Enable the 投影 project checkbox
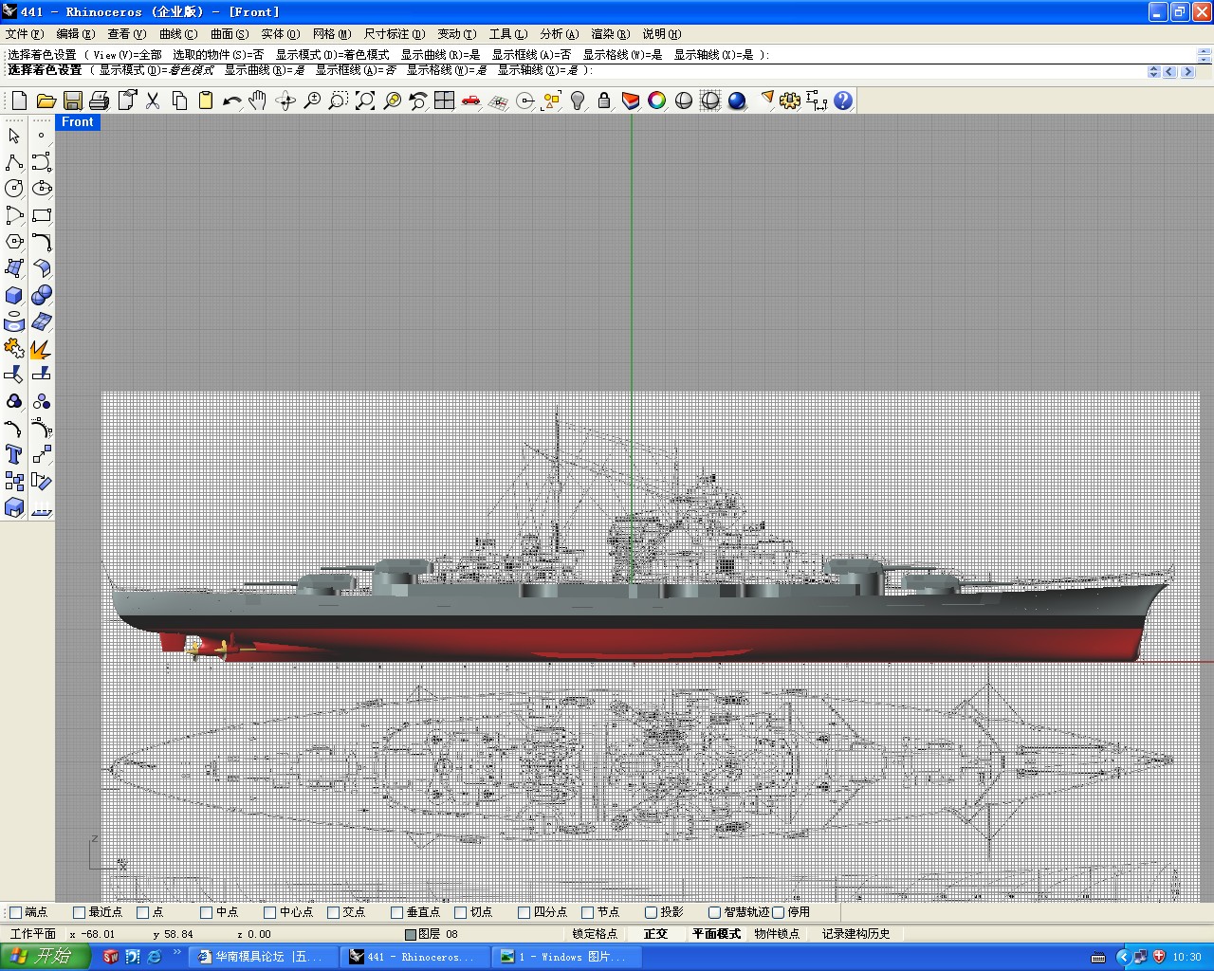This screenshot has width=1214, height=971. (x=651, y=912)
